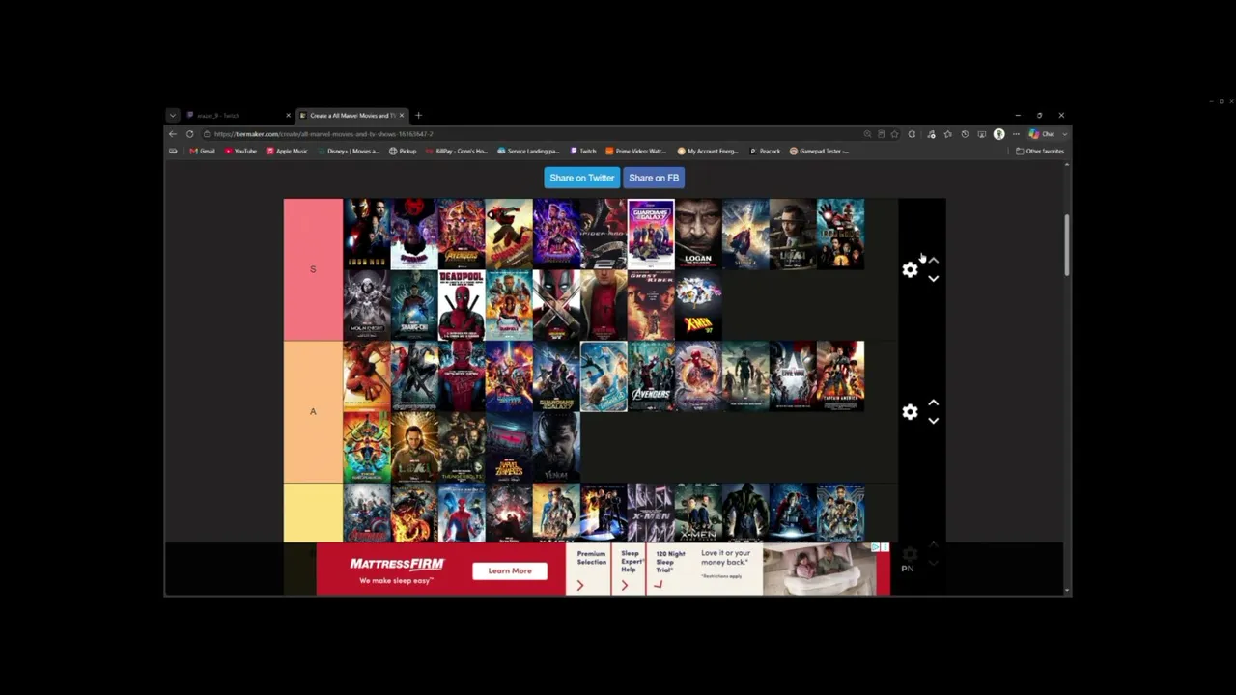Add this page to favorites star
Screen dimensions: 1236x695
click(x=894, y=134)
